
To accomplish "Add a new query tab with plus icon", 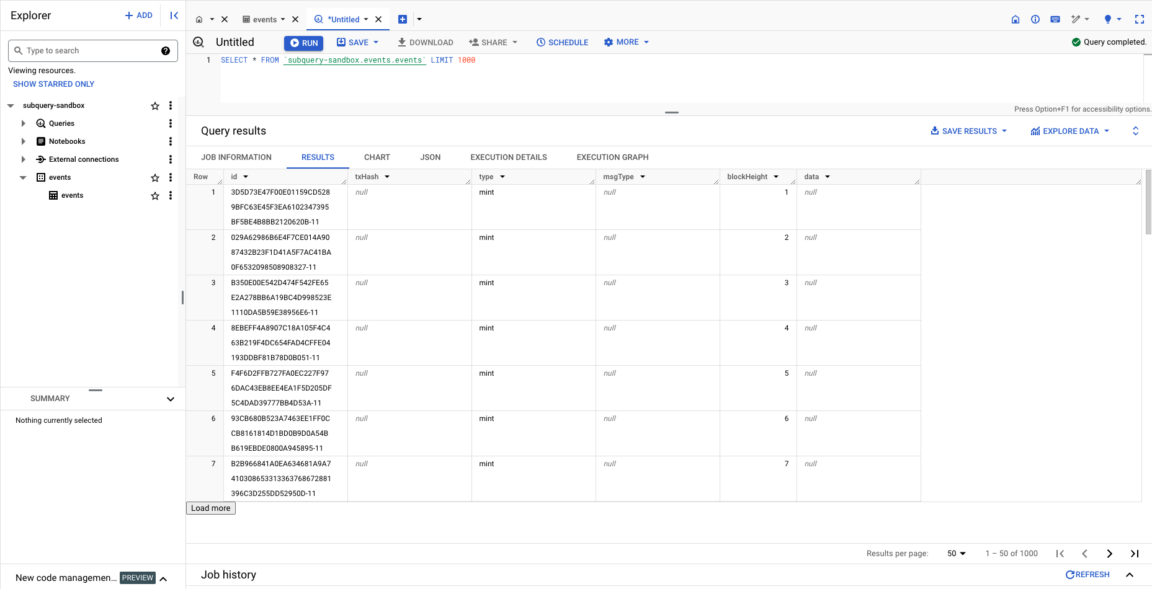I will coord(403,19).
